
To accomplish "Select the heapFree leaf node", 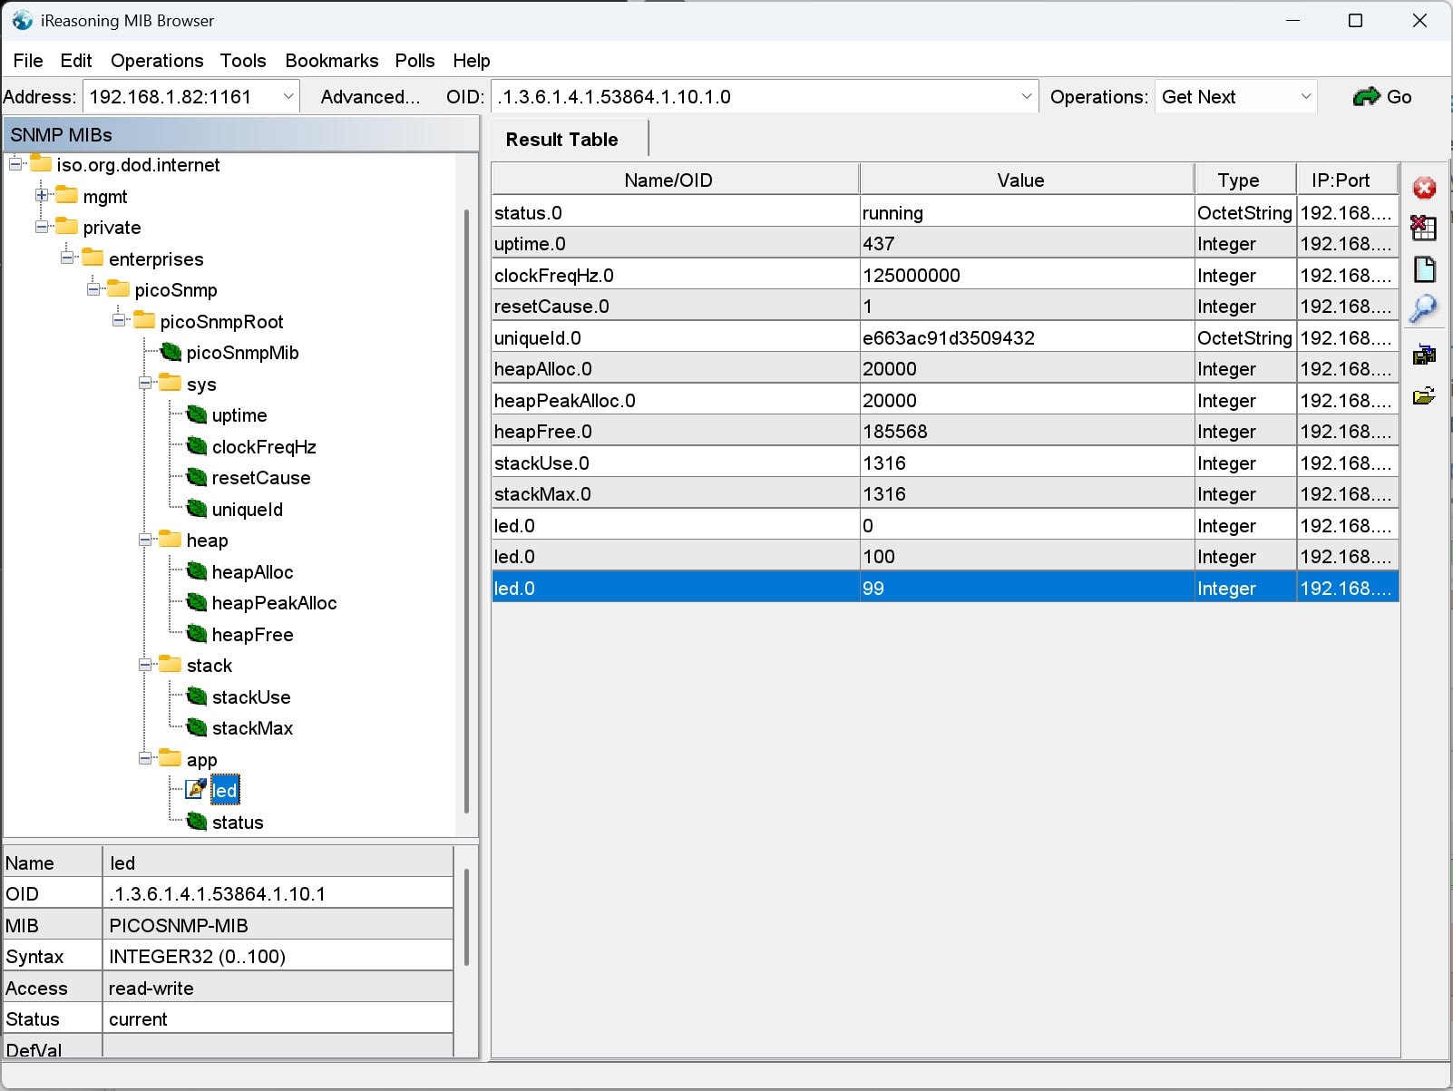I will coord(252,635).
